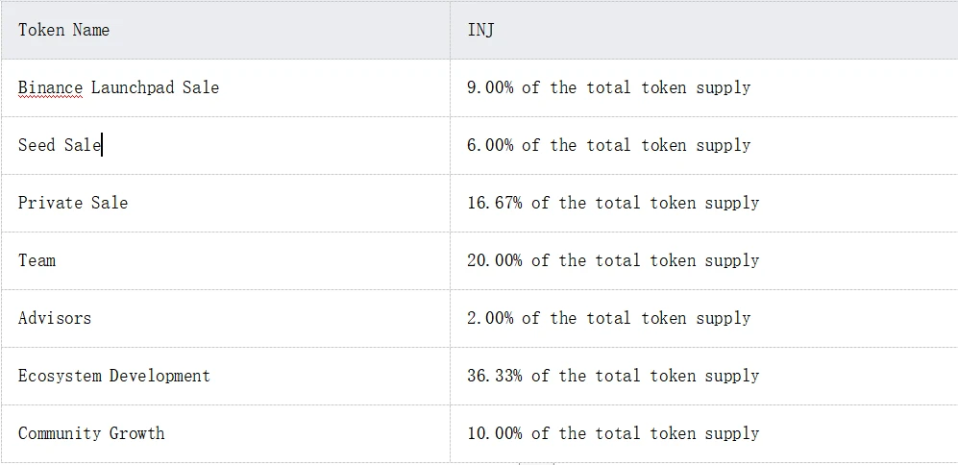Click the 6.00% of total supply cell
This screenshot has height=465, width=958.
coord(608,145)
